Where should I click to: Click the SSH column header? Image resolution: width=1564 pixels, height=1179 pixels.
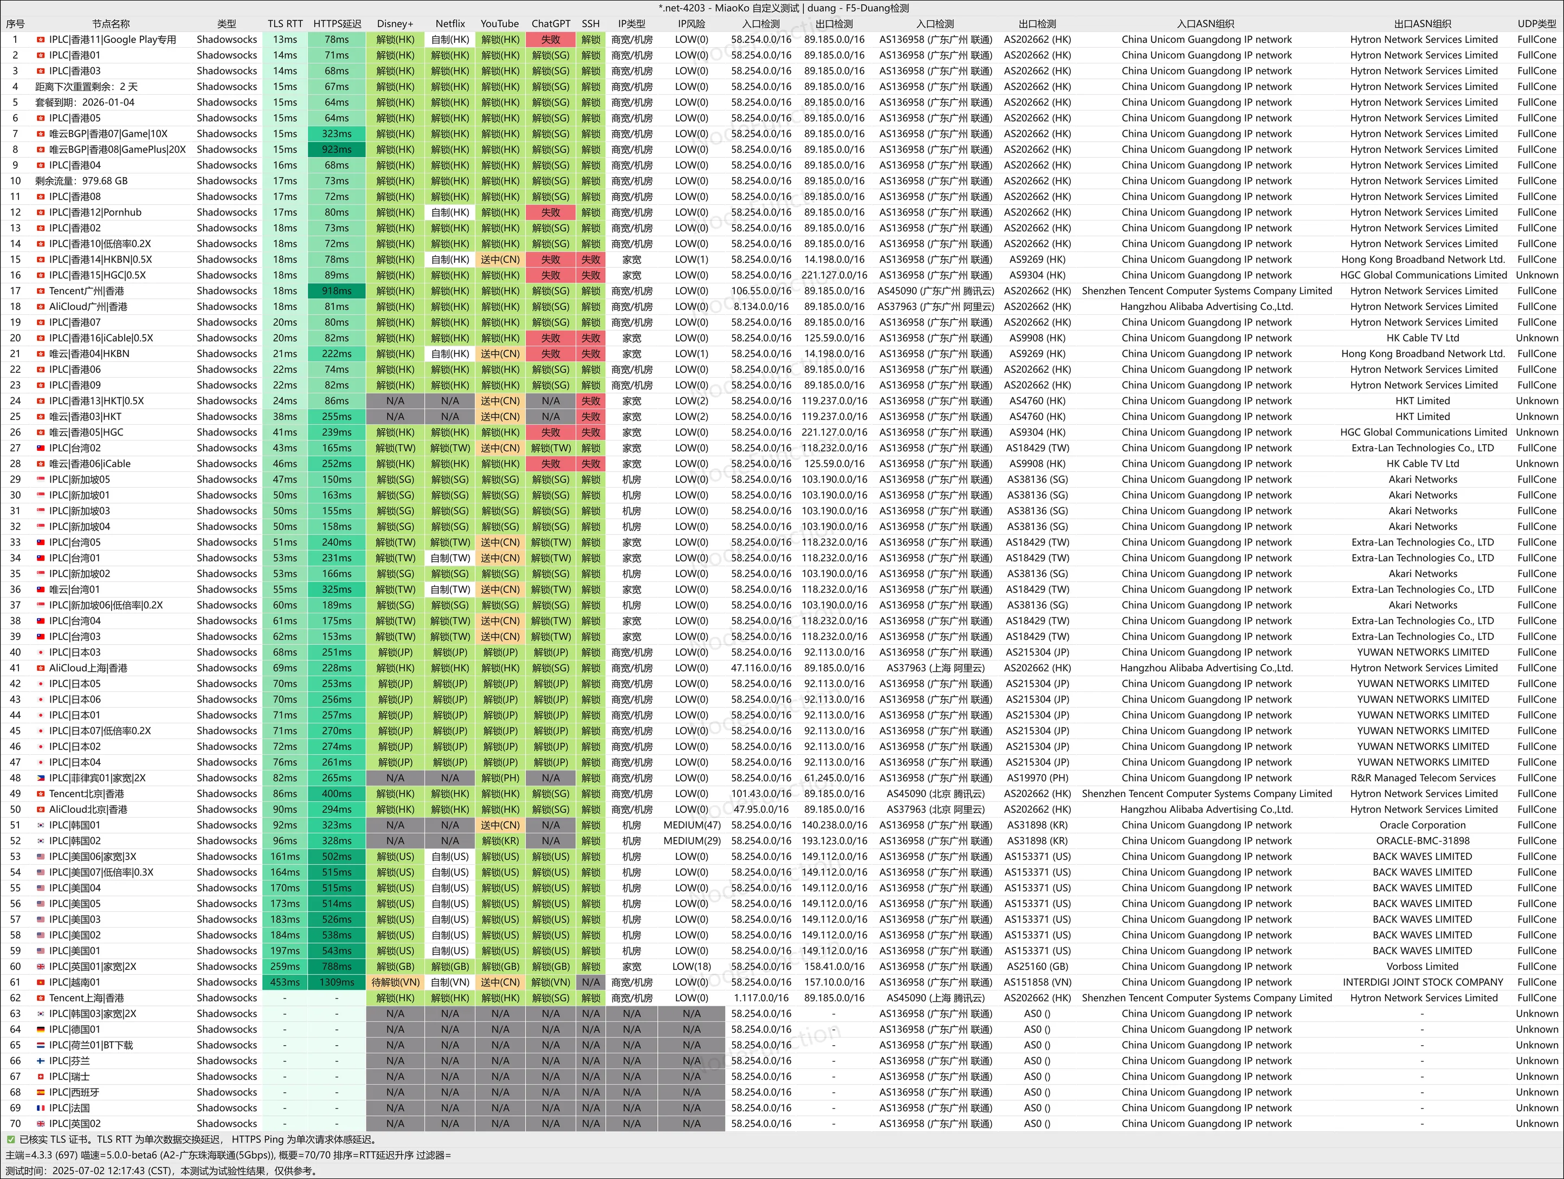591,24
